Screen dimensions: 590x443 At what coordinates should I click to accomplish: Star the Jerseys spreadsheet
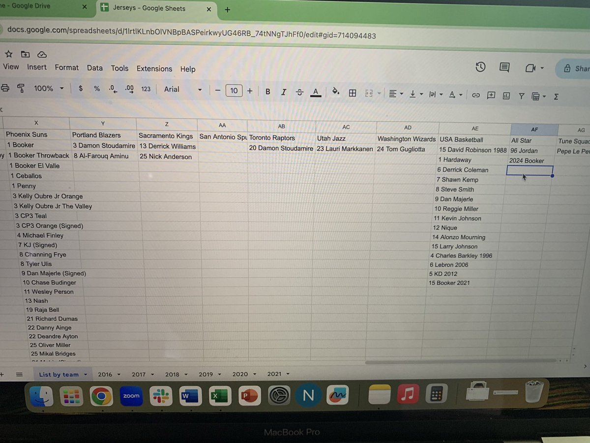[x=9, y=54]
